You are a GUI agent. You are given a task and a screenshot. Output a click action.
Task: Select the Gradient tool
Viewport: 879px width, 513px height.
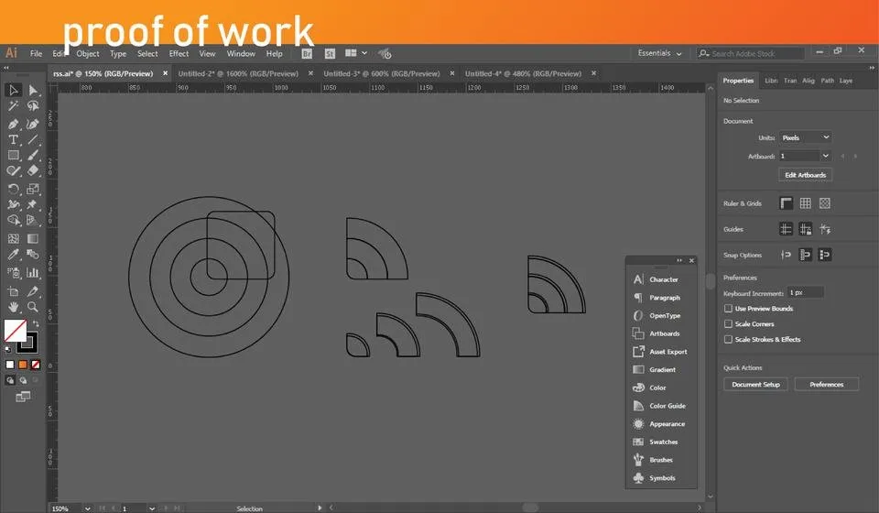pos(33,238)
